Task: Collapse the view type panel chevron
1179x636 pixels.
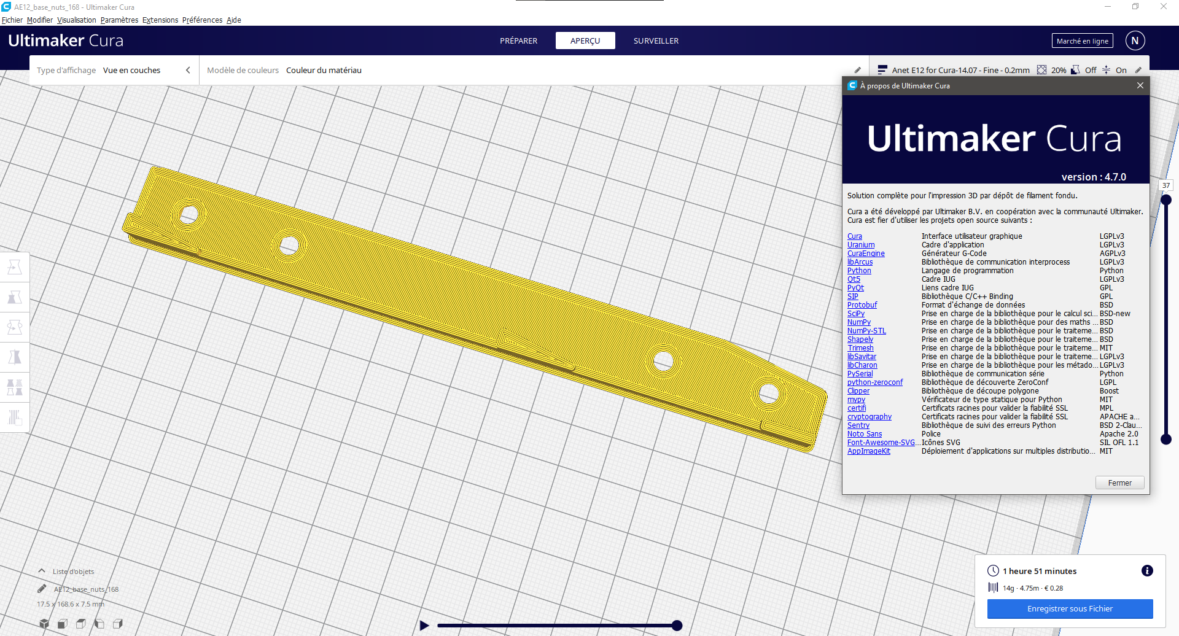Action: 188,70
